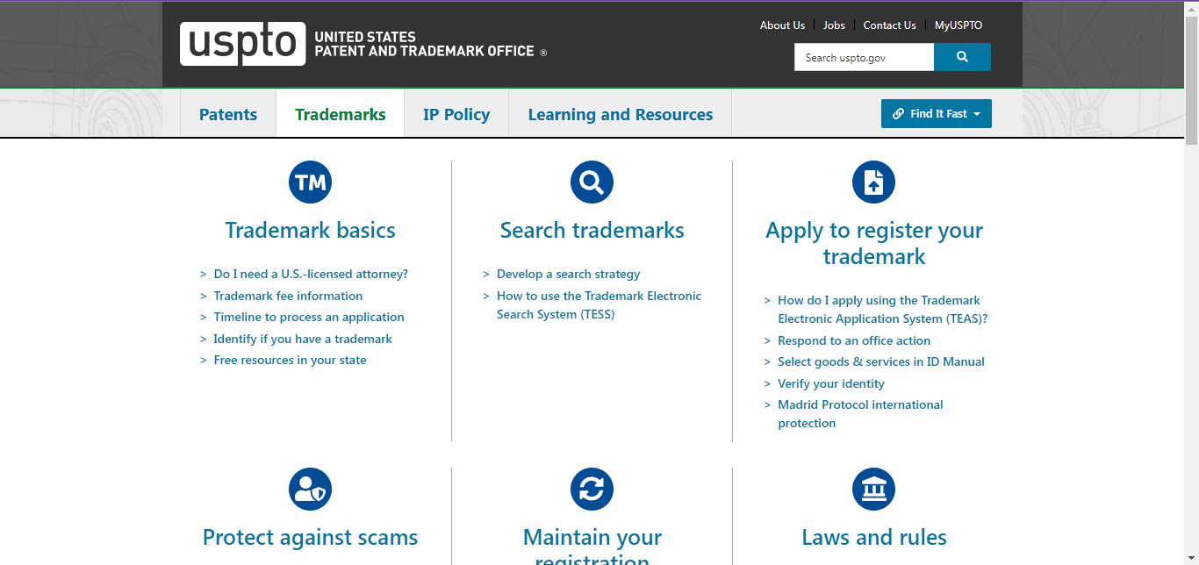Click the Laws and rules building icon
This screenshot has height=565, width=1199.
(873, 490)
